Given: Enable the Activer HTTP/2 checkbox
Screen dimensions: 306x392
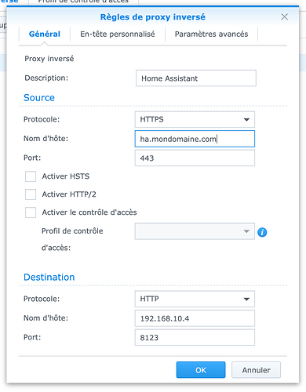Looking at the screenshot, I should [31, 194].
